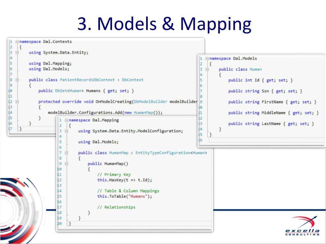Select the "// Primary Key" comment
The width and height of the screenshot is (326, 244).
[x=114, y=175]
